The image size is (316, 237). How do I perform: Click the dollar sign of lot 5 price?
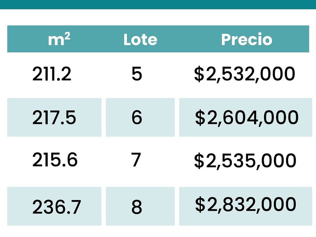tap(199, 74)
